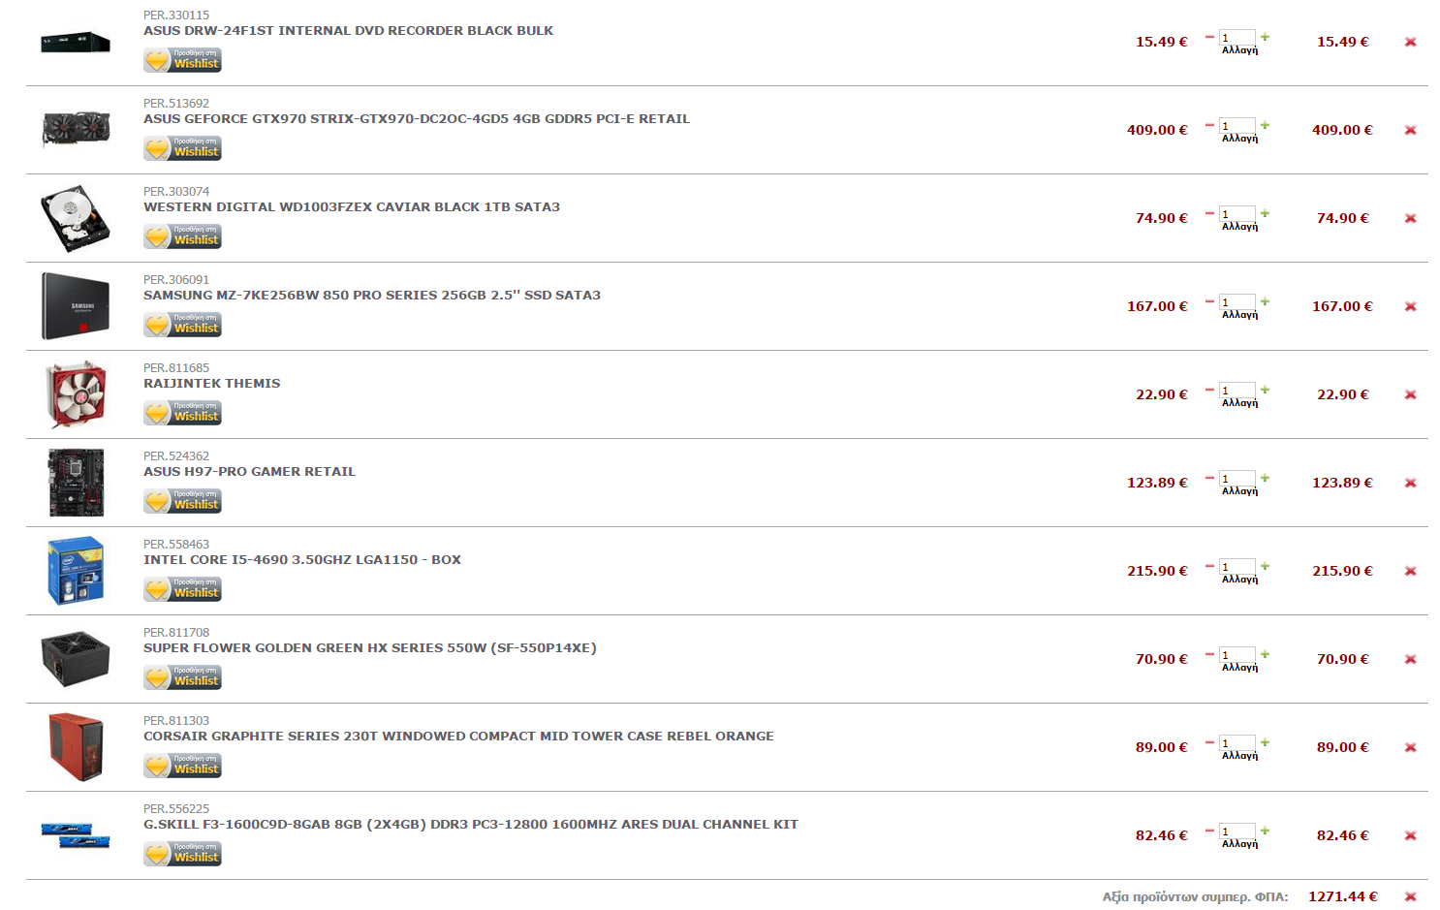Add G.Skill Ares RAM kit to Wishlist

[182, 854]
